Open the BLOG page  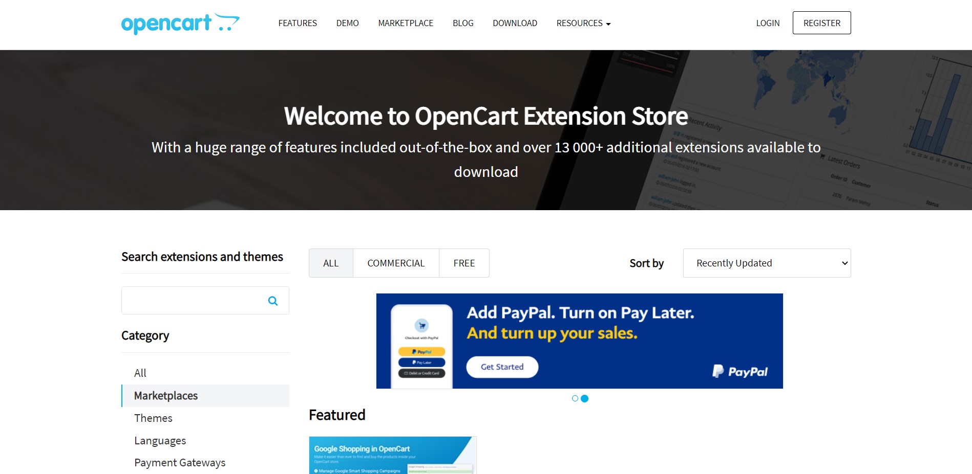coord(463,23)
